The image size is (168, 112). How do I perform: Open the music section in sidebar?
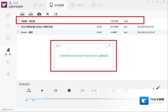tap(8, 26)
